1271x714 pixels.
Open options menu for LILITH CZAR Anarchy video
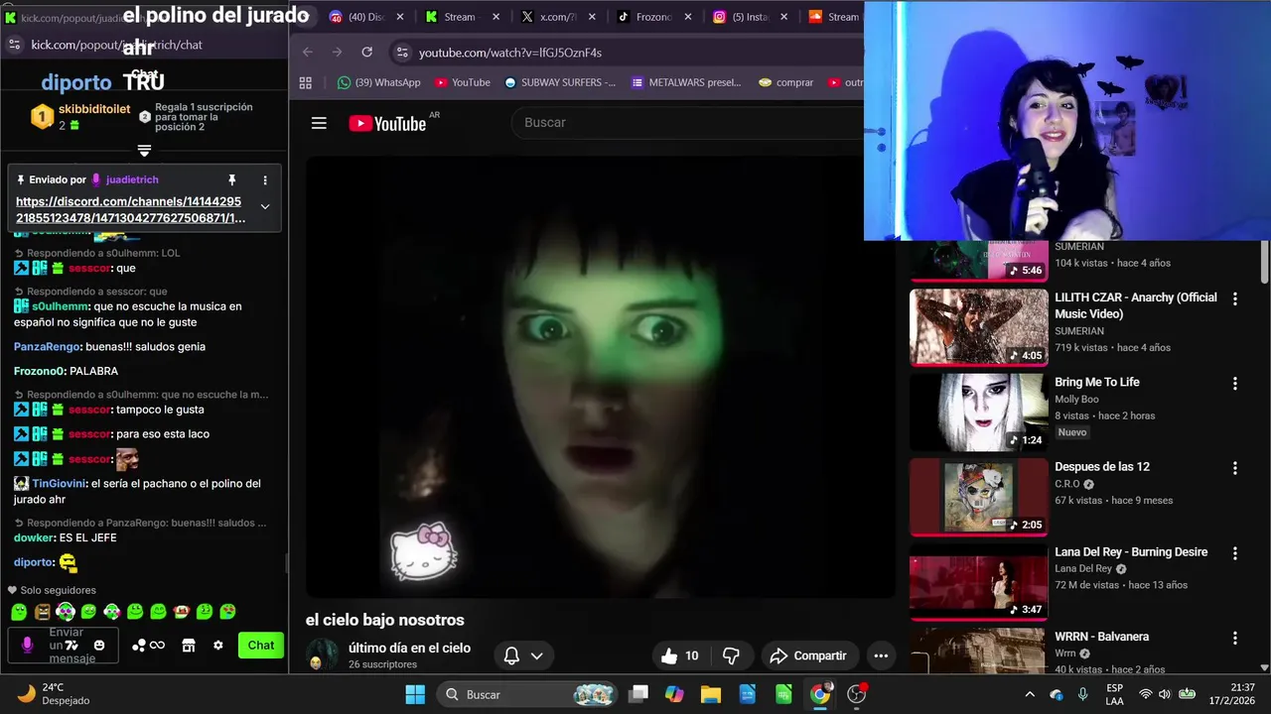(1235, 298)
